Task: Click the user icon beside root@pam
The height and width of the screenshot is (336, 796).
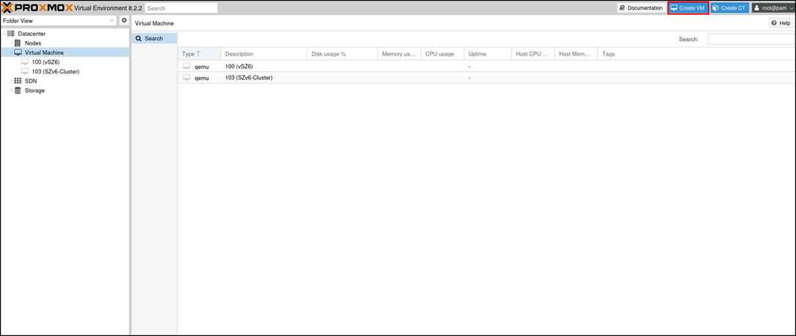Action: 756,8
